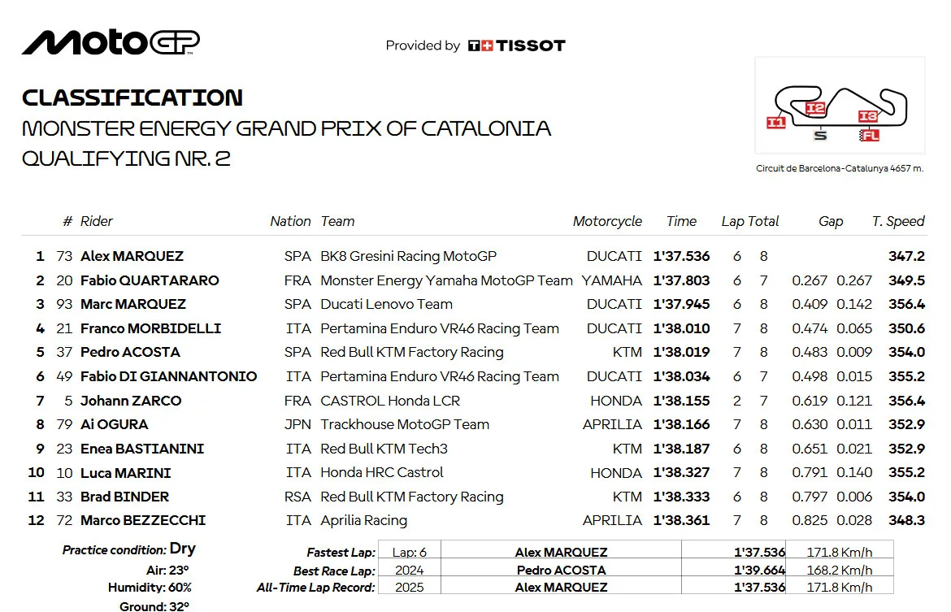Select rider Fabio QUARTARARO
Viewport: 951px width, 612px height.
tap(150, 280)
